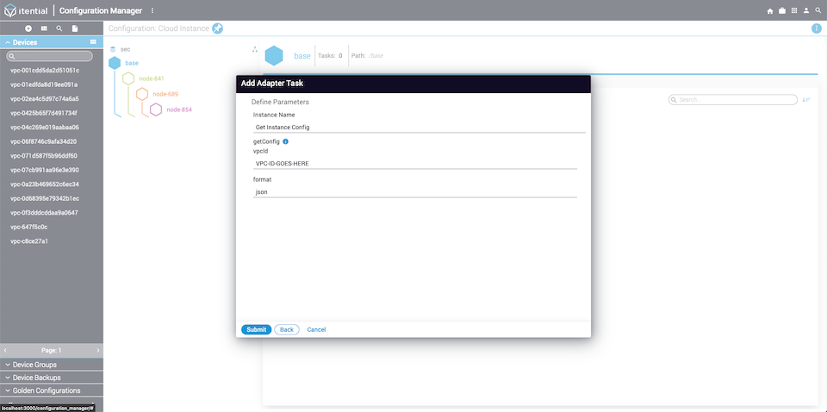This screenshot has height=412, width=827.
Task: Open the applications grid icon in header
Action: [x=794, y=10]
